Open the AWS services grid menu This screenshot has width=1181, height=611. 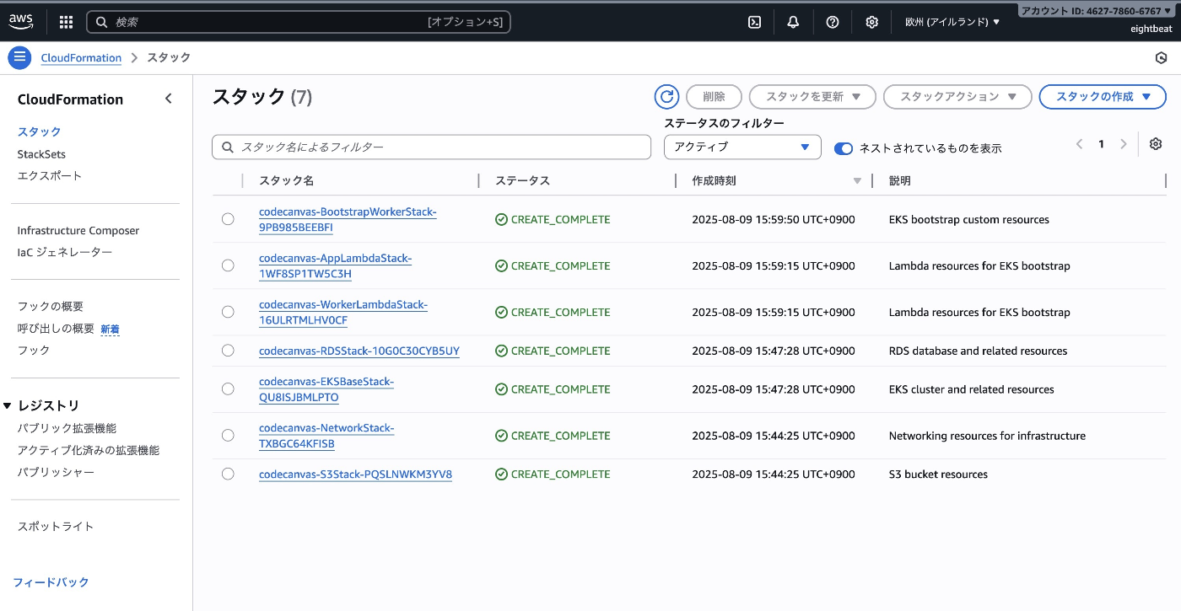point(67,22)
